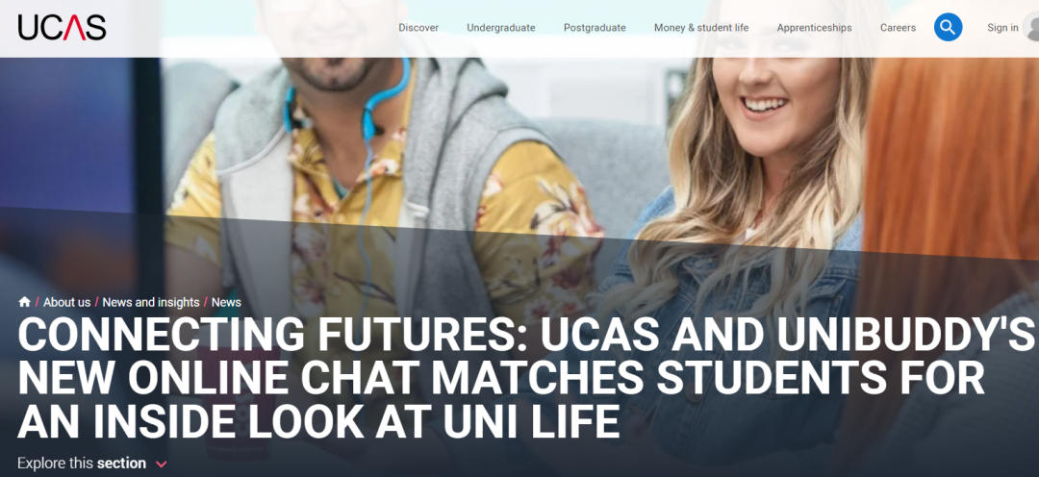The image size is (1039, 477).
Task: Open the Discover menu
Action: [418, 28]
